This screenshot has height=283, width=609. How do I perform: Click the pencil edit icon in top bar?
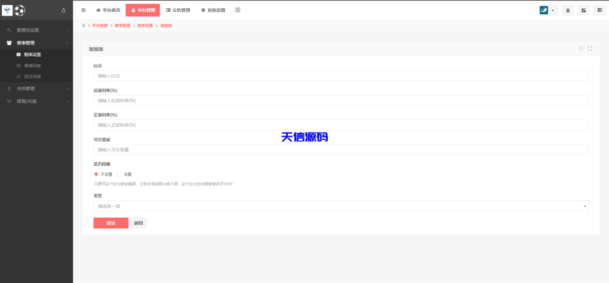click(583, 11)
